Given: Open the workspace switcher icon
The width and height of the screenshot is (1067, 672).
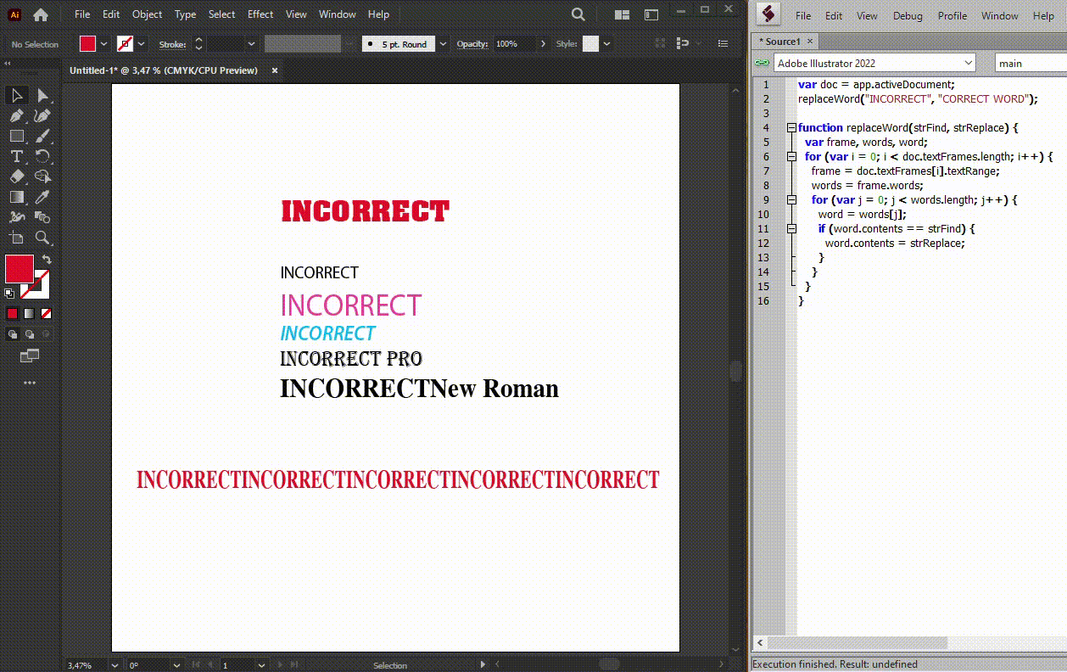Looking at the screenshot, I should (651, 14).
